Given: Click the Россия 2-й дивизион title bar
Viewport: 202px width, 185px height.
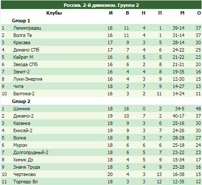Looking at the screenshot, I should click(x=101, y=5).
